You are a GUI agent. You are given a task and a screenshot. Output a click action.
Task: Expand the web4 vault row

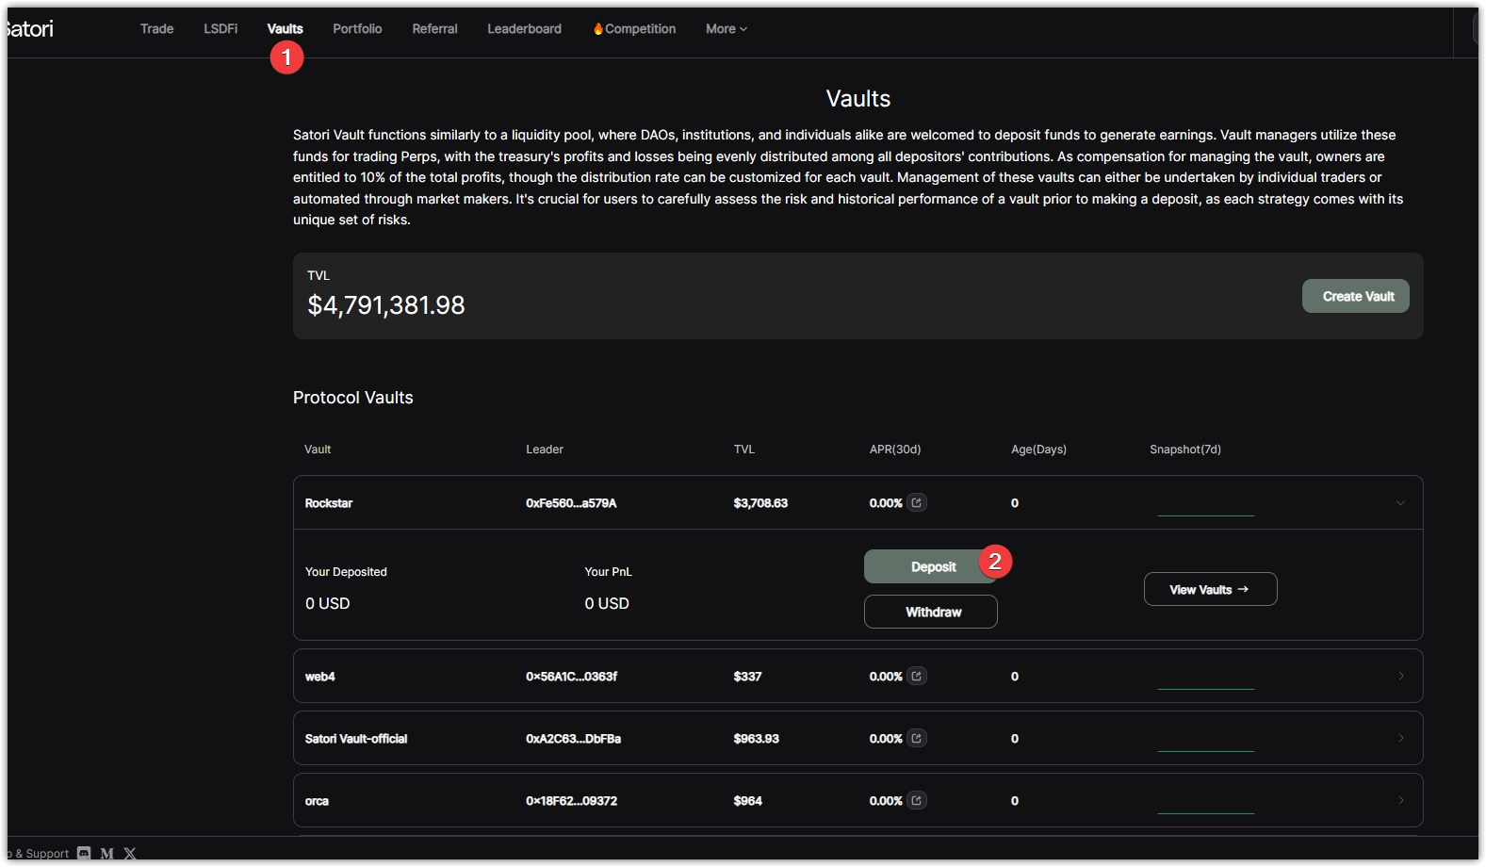click(x=1400, y=676)
